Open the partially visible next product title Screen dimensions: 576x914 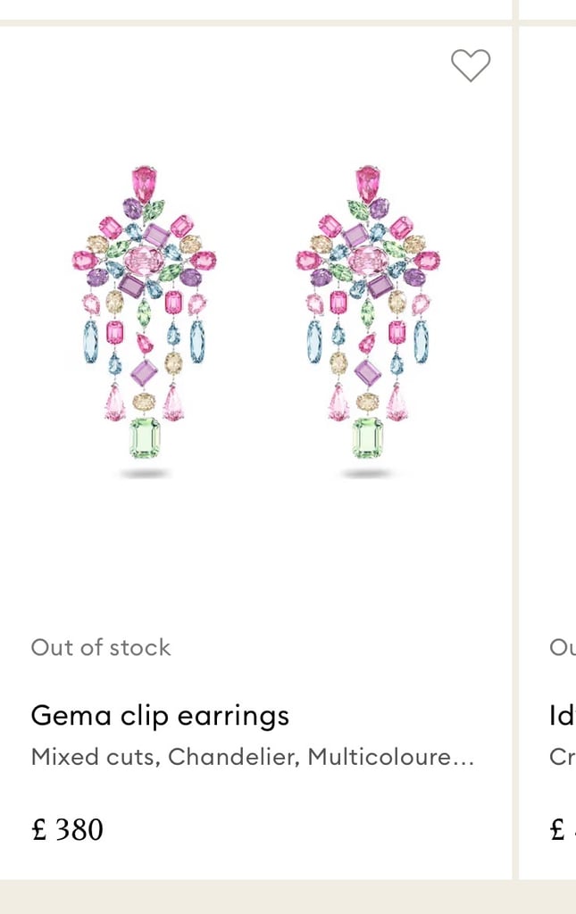pos(563,716)
